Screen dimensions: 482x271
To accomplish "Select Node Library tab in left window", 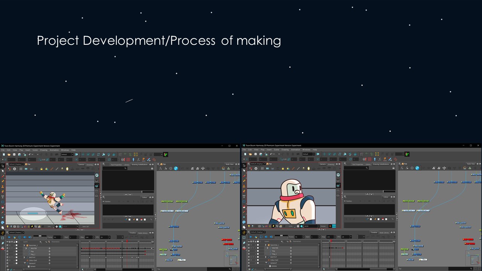I will pyautogui.click(x=142, y=233).
